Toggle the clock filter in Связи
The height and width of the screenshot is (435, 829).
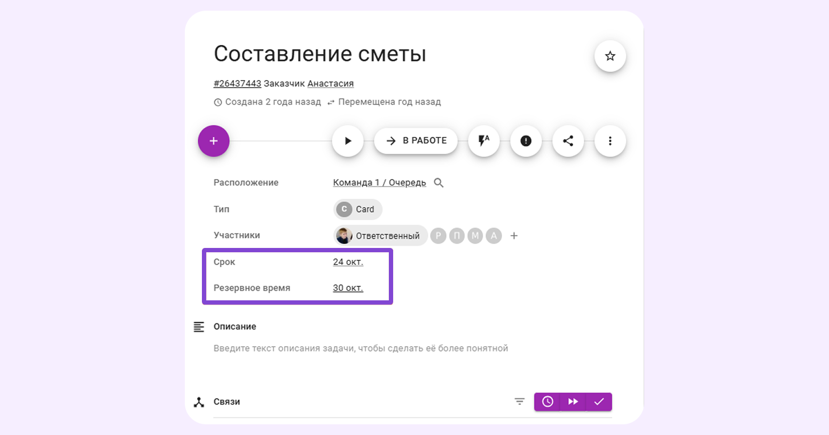(548, 402)
